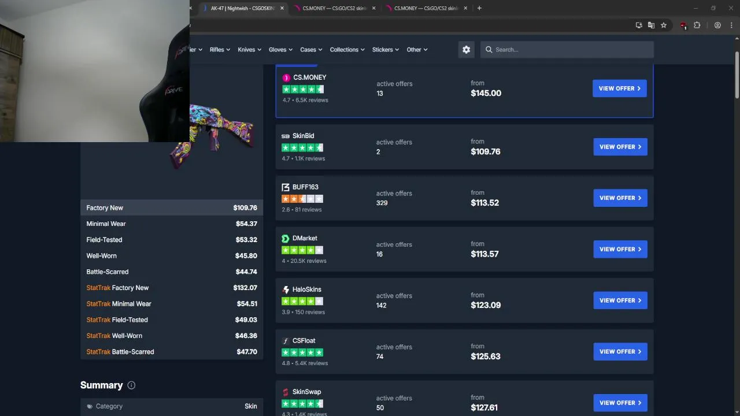Select StatTrak Battle-Scarred row

click(172, 352)
